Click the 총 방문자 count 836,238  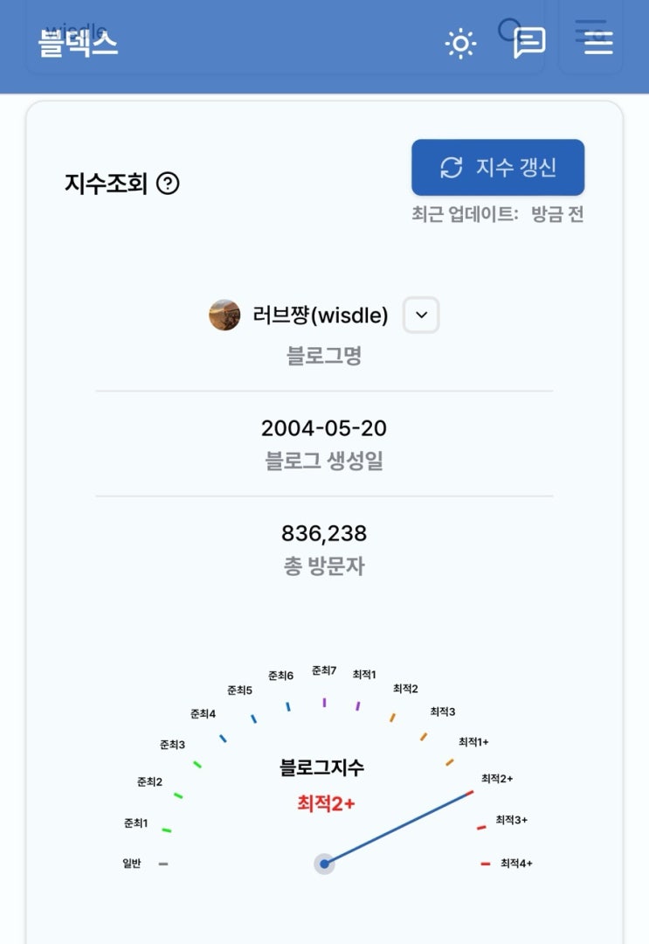click(x=324, y=533)
